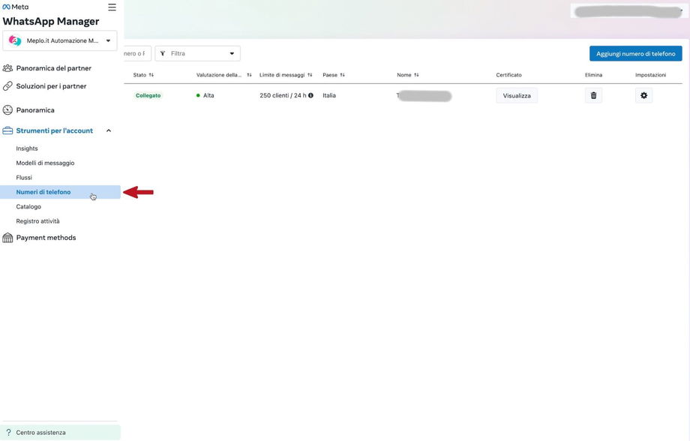
Task: Open Catalogo in the sidebar
Action: pos(28,206)
